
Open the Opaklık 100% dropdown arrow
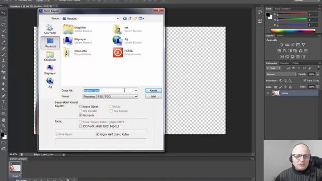click(x=317, y=74)
